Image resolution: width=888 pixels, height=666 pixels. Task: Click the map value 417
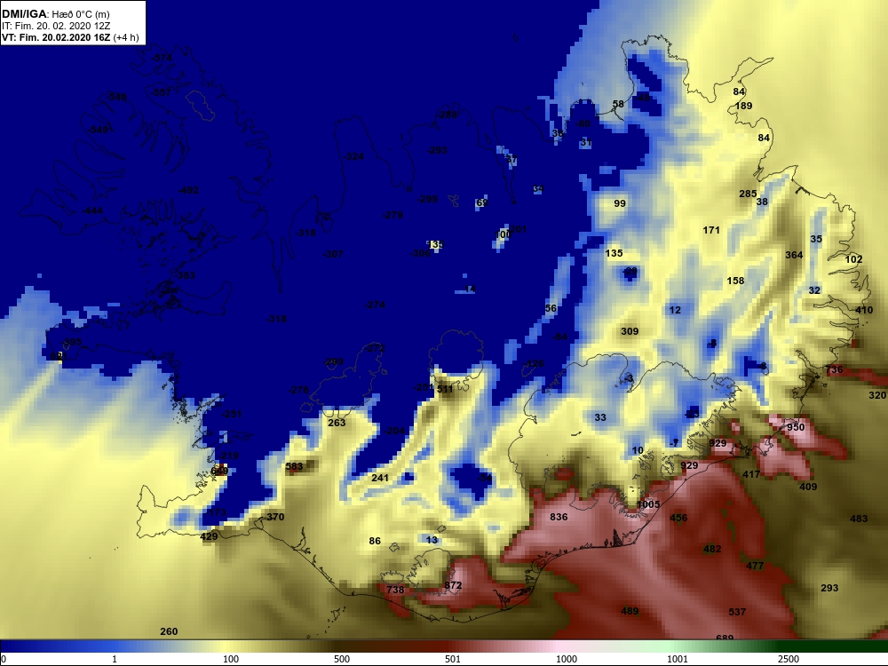point(751,474)
